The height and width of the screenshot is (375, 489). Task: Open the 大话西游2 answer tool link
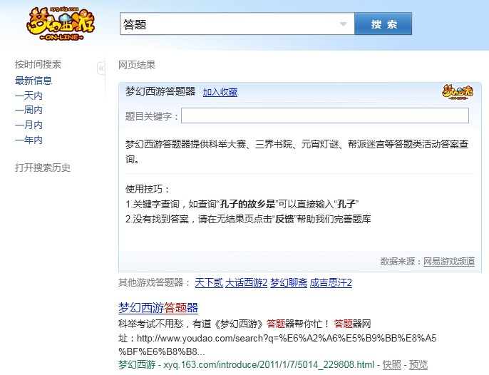click(247, 282)
